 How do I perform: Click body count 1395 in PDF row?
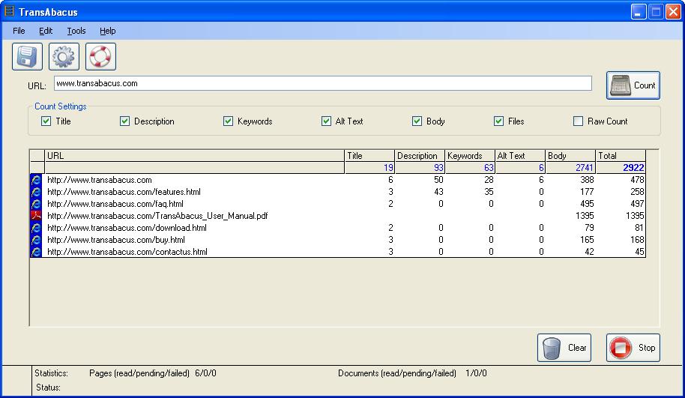coord(585,215)
